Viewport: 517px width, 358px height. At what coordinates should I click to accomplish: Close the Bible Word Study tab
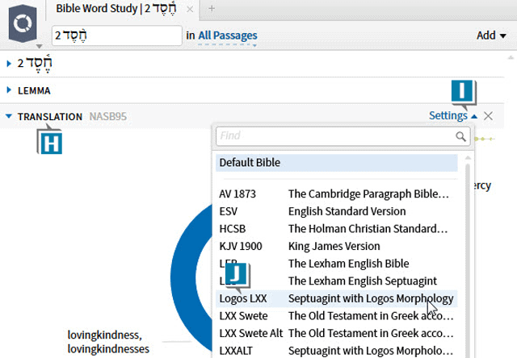point(190,9)
